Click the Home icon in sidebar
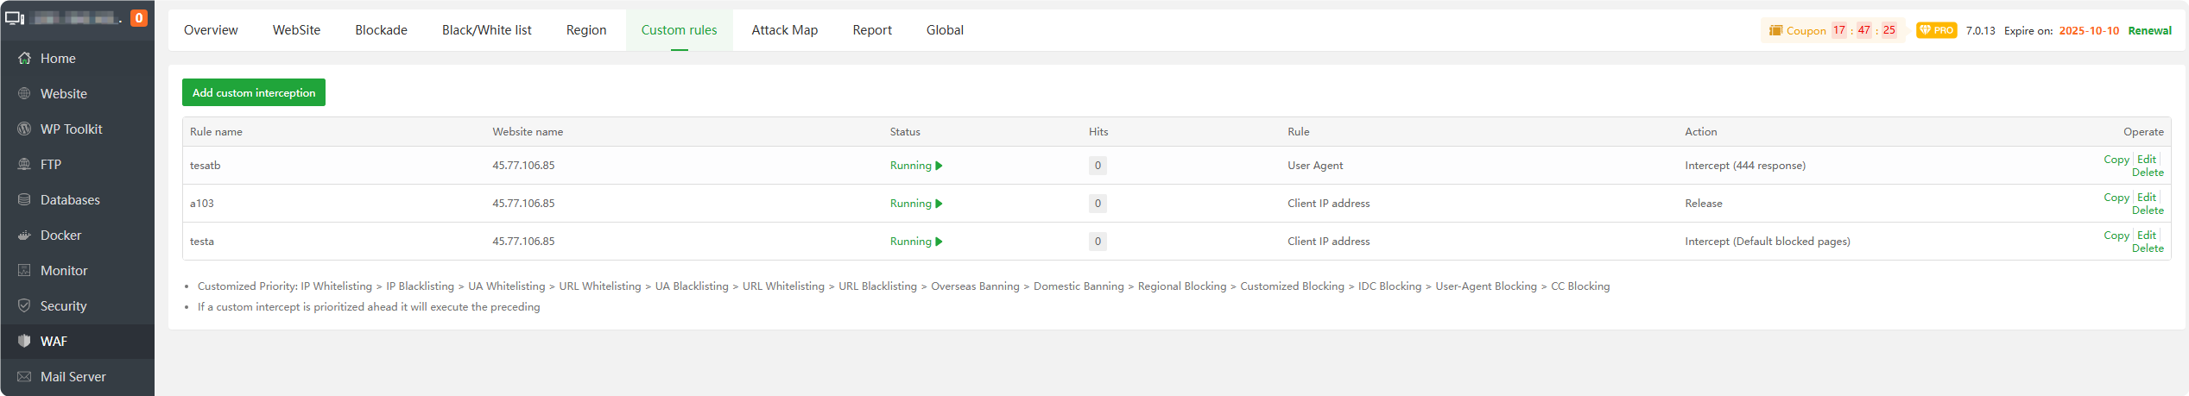2189x396 pixels. pos(24,59)
